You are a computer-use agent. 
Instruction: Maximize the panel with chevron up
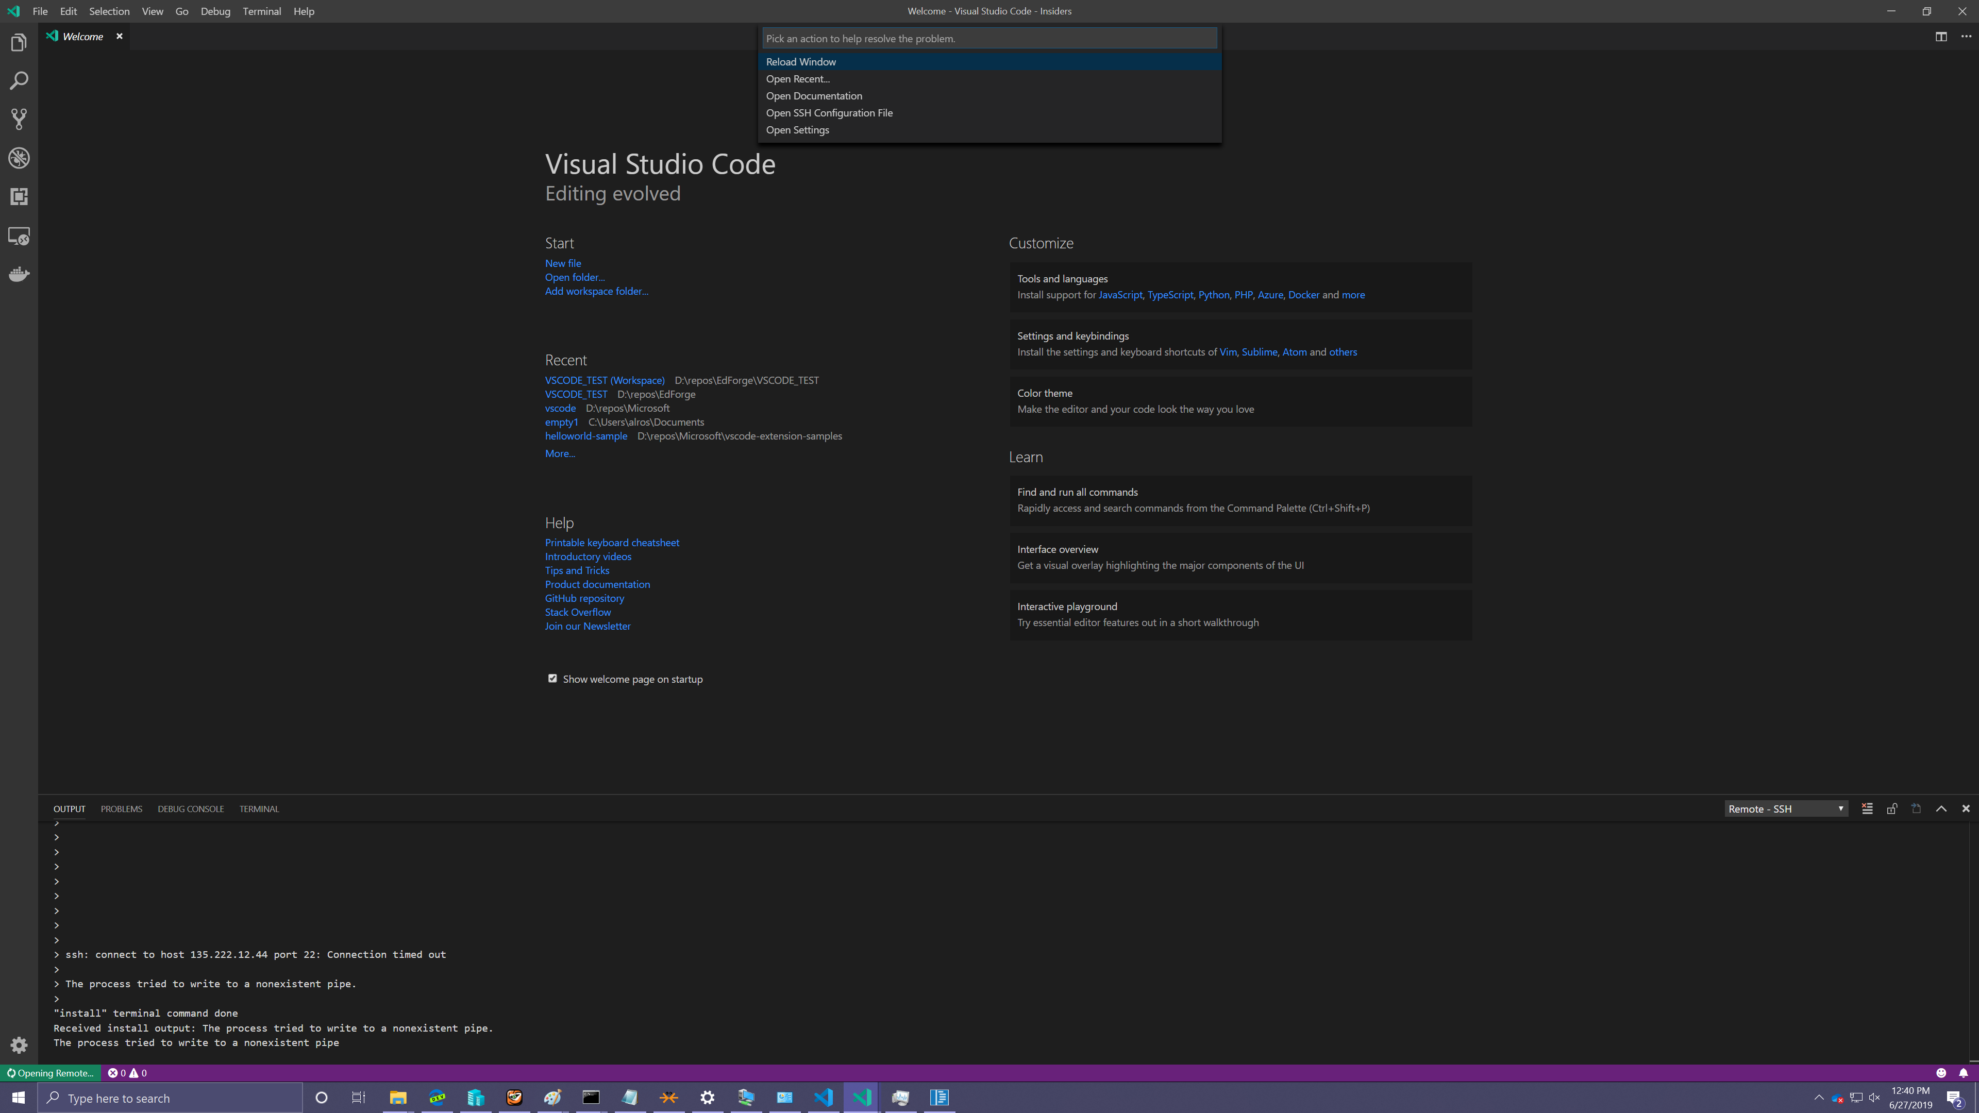pos(1940,809)
